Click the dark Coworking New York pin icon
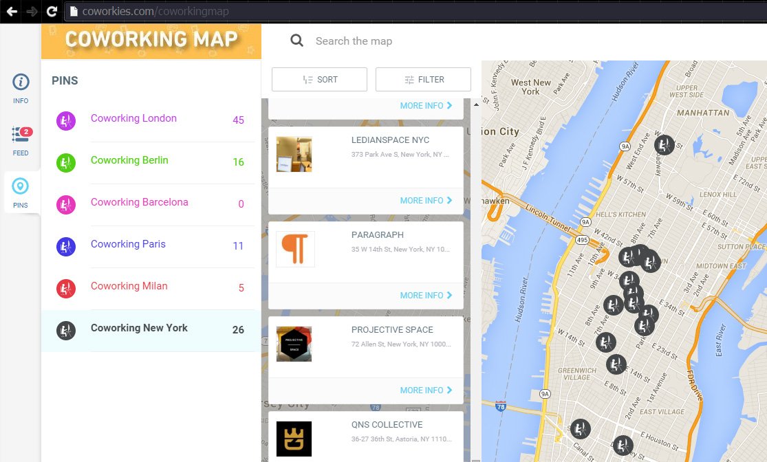Viewport: 767px width, 462px height. [65, 331]
